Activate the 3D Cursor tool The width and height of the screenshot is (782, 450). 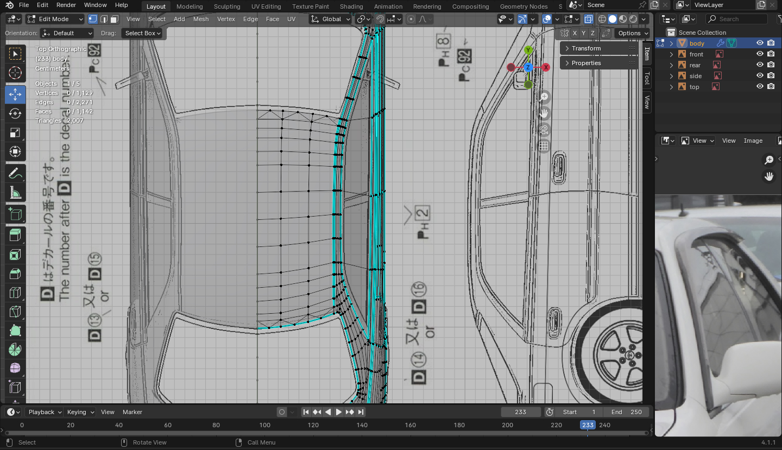(x=15, y=73)
